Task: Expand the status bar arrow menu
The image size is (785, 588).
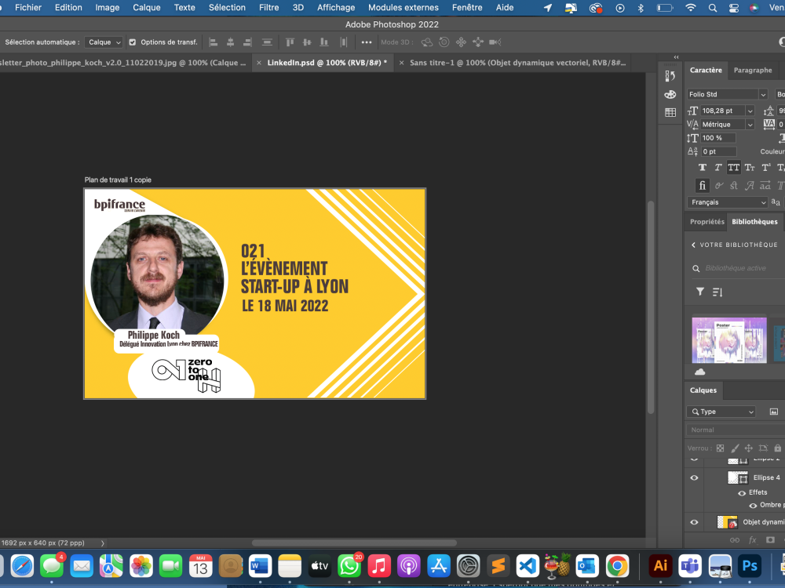Action: [103, 543]
